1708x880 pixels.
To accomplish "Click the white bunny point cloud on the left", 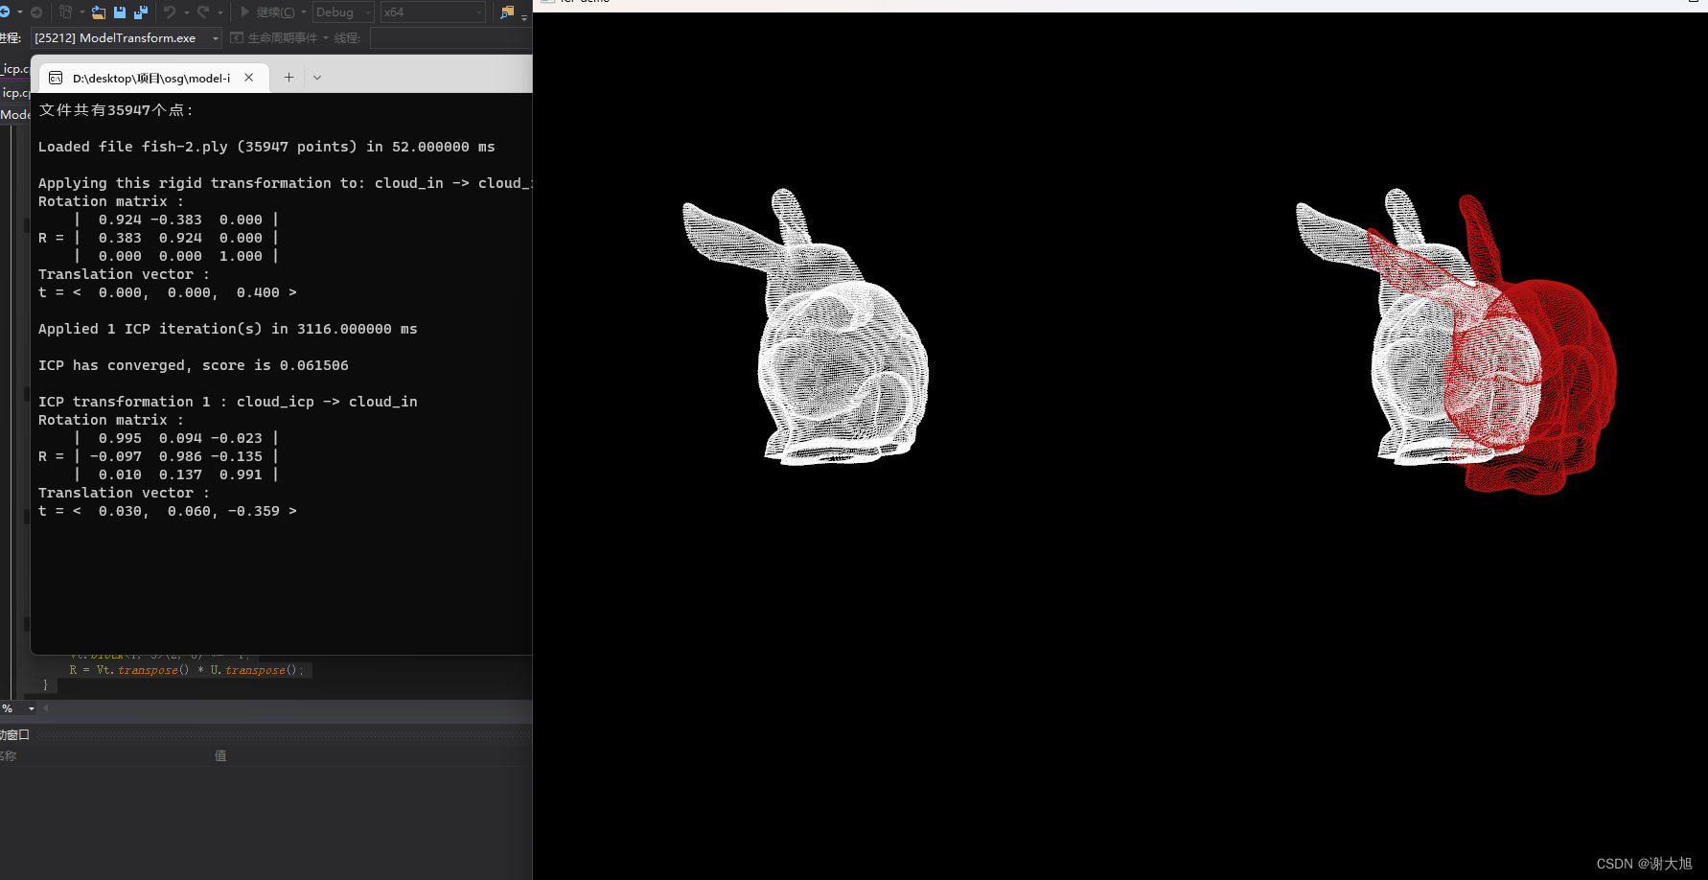I will pyautogui.click(x=806, y=328).
